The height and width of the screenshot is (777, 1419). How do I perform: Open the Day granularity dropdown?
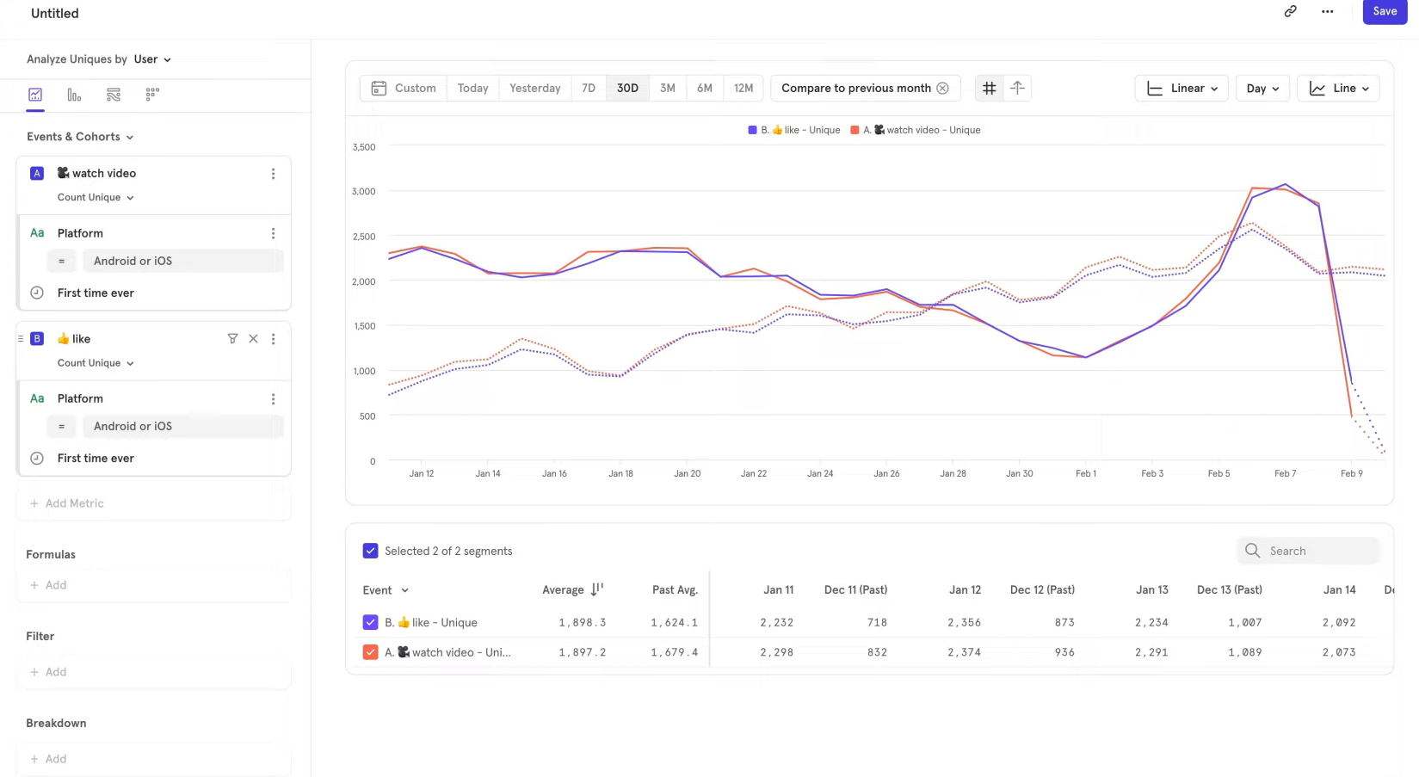(x=1262, y=88)
